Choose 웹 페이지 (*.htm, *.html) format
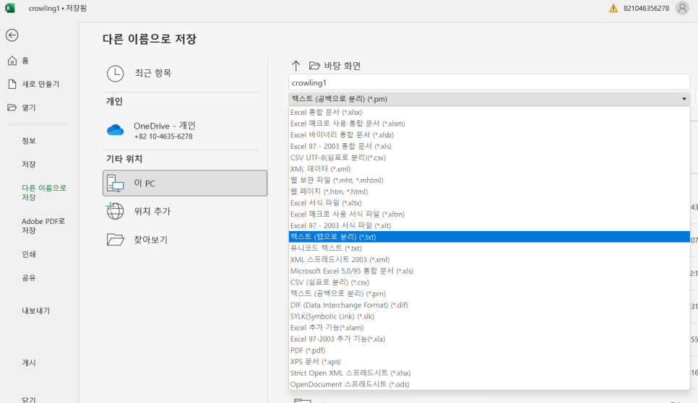This screenshot has width=698, height=403. [x=489, y=191]
